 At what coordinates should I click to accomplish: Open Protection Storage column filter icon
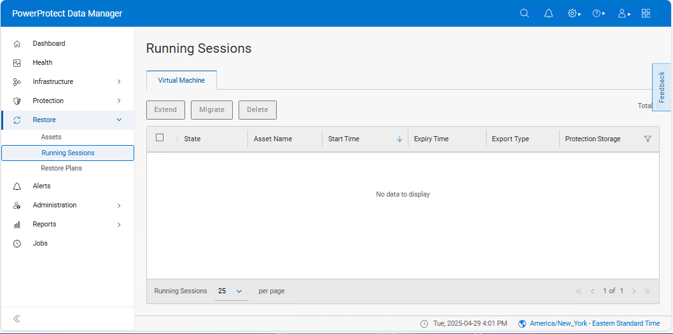[648, 139]
